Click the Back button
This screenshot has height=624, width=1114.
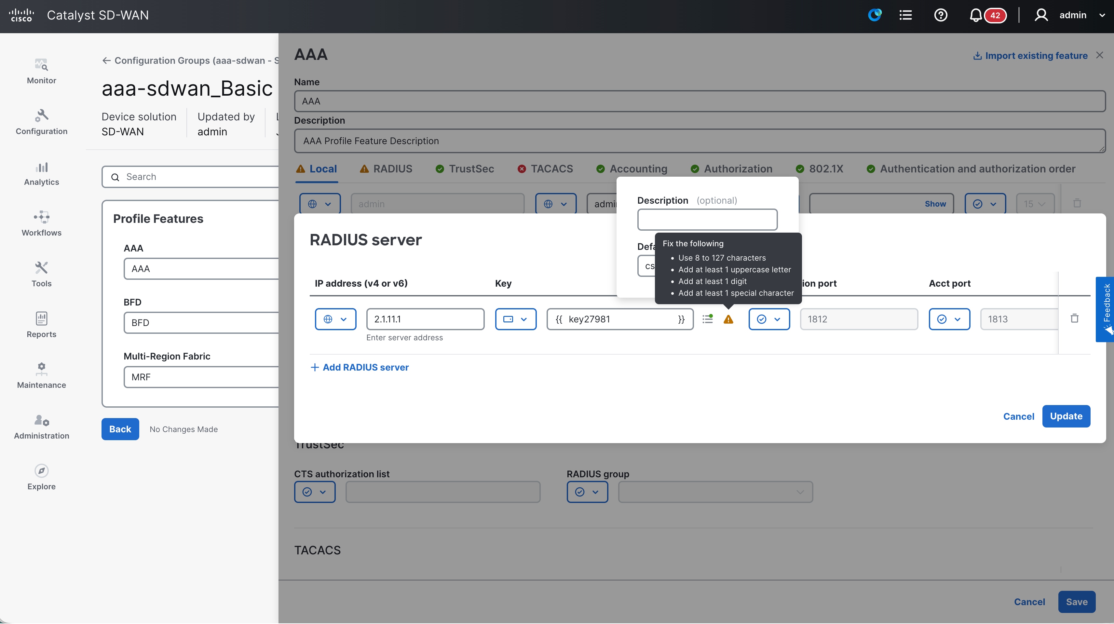pos(120,429)
